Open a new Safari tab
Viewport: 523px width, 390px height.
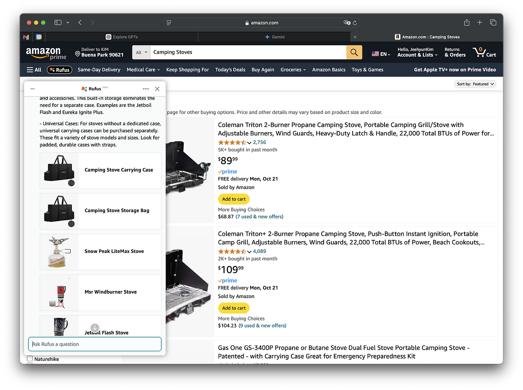(x=480, y=22)
